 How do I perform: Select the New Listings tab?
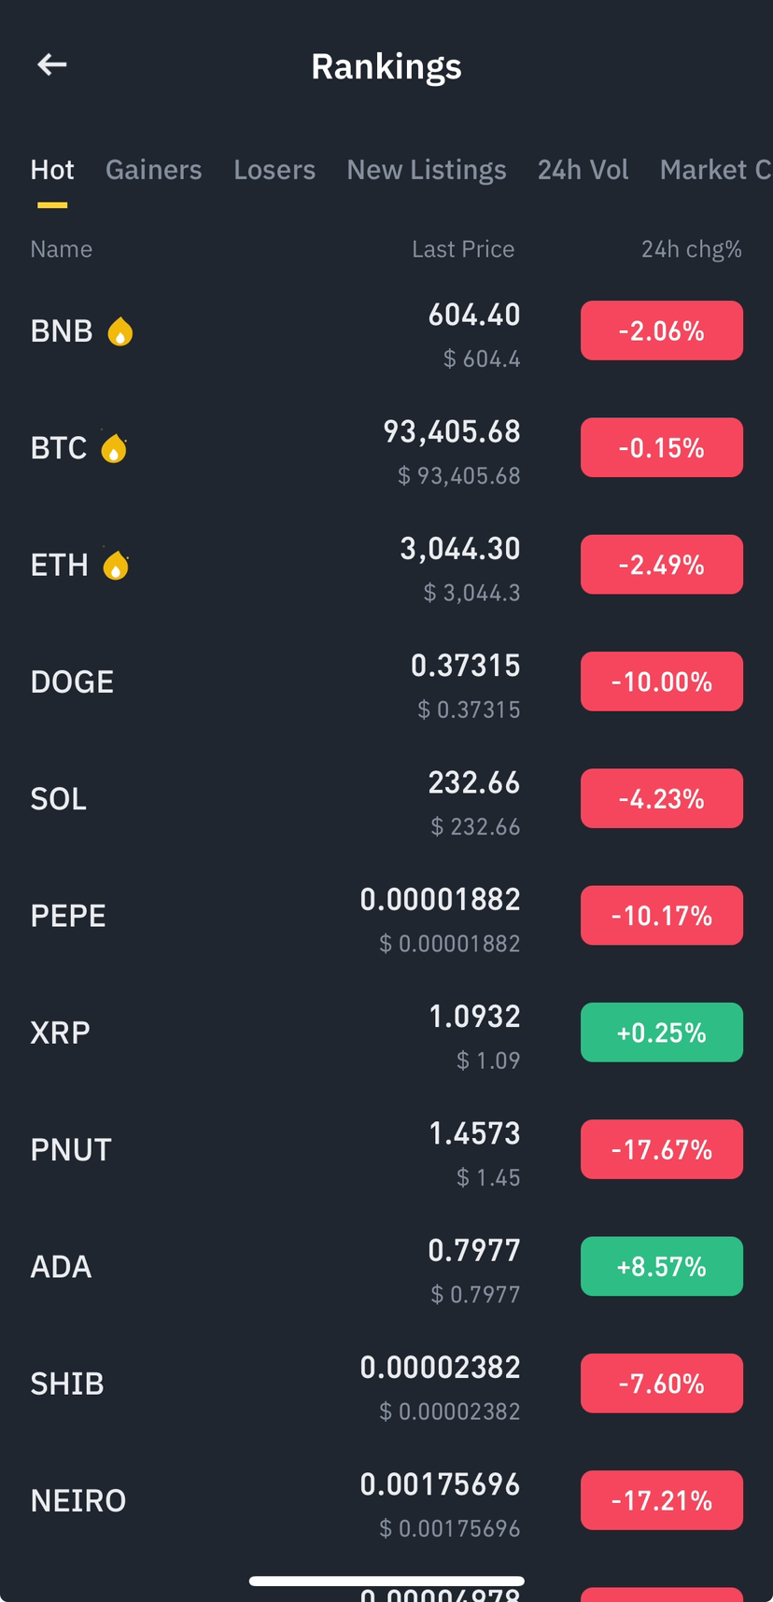pos(427,170)
